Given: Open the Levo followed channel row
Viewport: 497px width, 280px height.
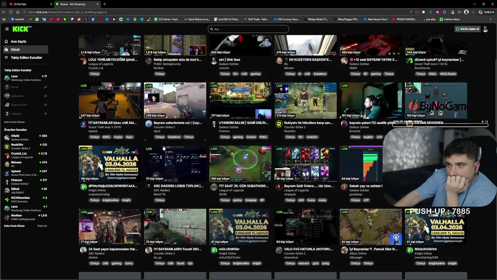Looking at the screenshot, I should click(25, 78).
